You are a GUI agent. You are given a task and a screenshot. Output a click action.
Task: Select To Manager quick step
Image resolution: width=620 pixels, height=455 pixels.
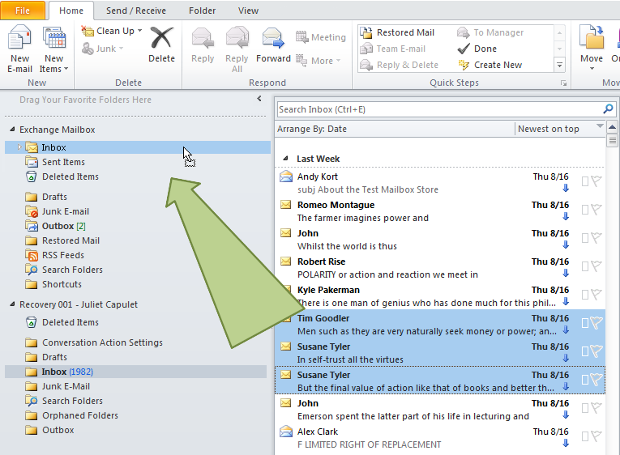[x=490, y=32]
